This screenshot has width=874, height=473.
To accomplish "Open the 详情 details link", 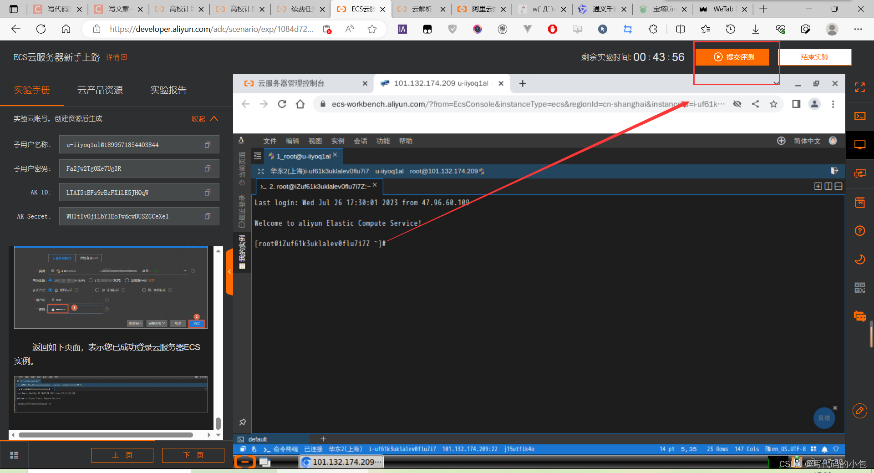I will pos(117,57).
